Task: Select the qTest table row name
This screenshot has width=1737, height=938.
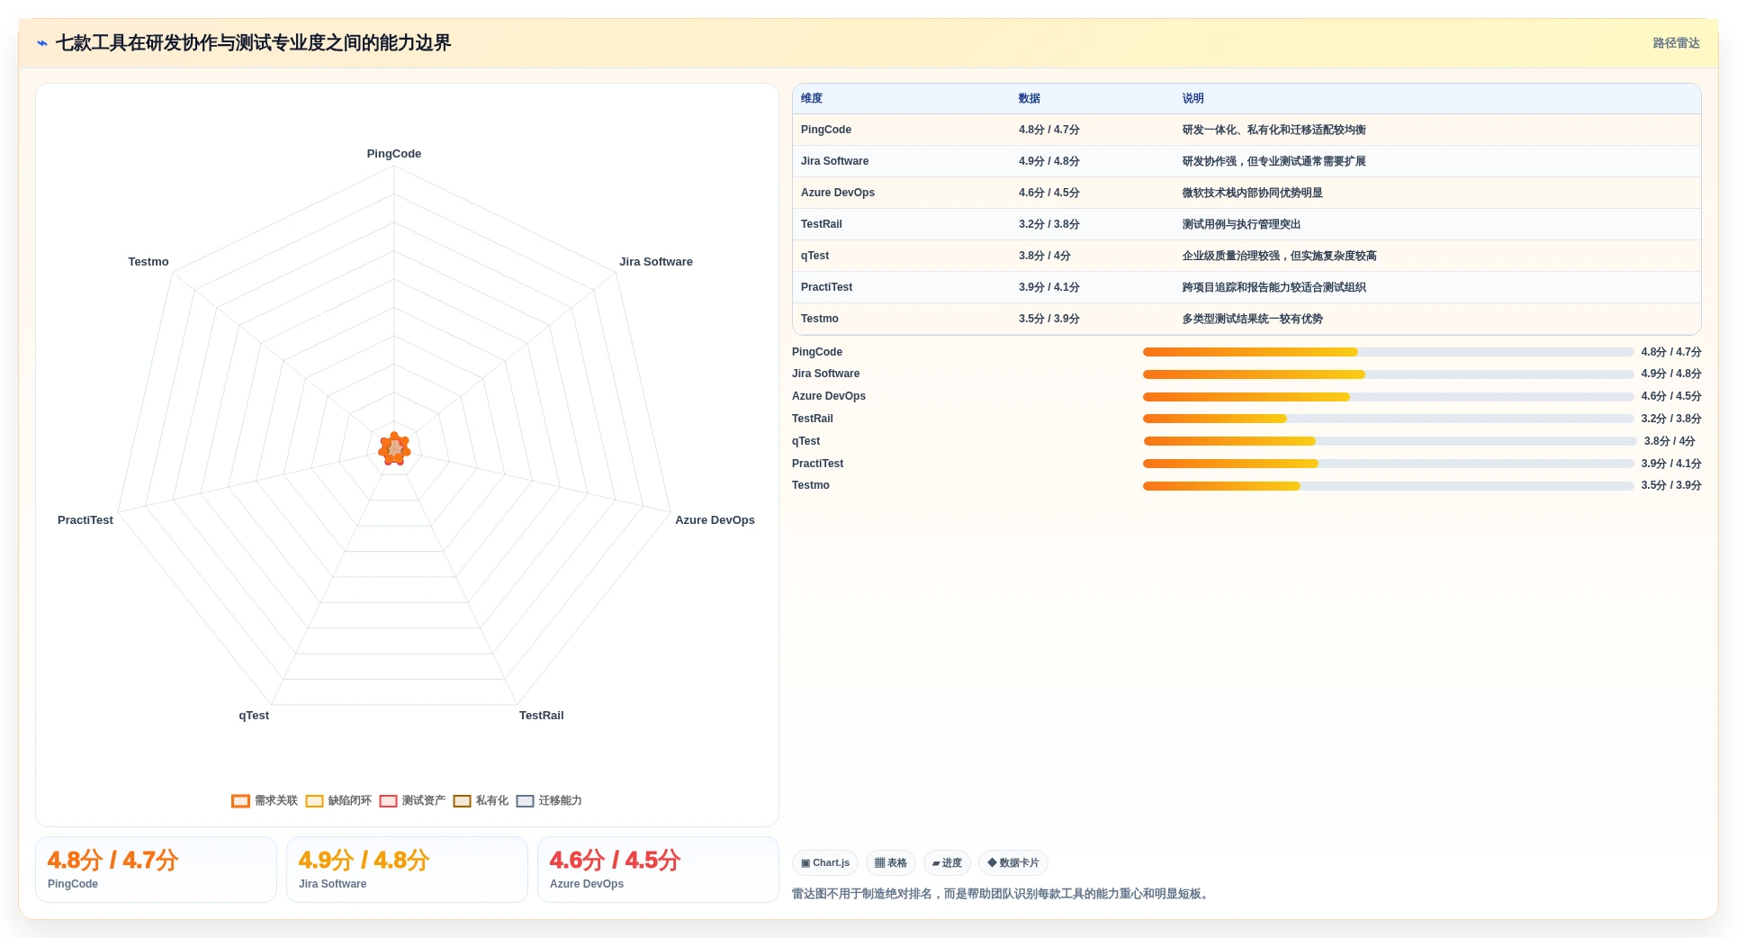Action: coord(815,256)
